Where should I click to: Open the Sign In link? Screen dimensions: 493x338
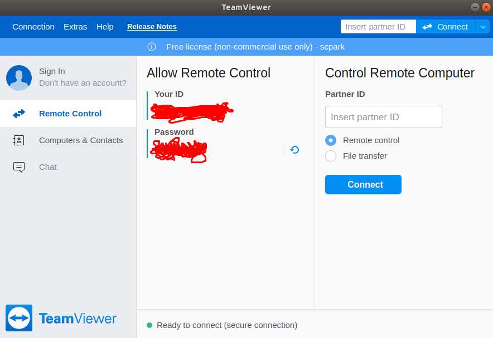(x=52, y=71)
